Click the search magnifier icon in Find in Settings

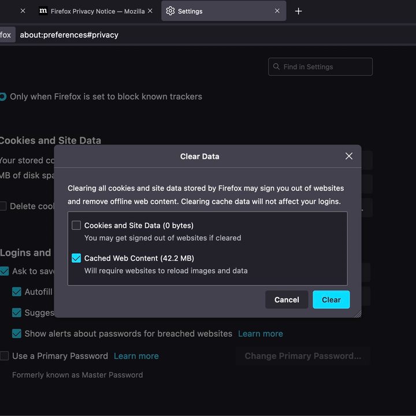point(276,66)
